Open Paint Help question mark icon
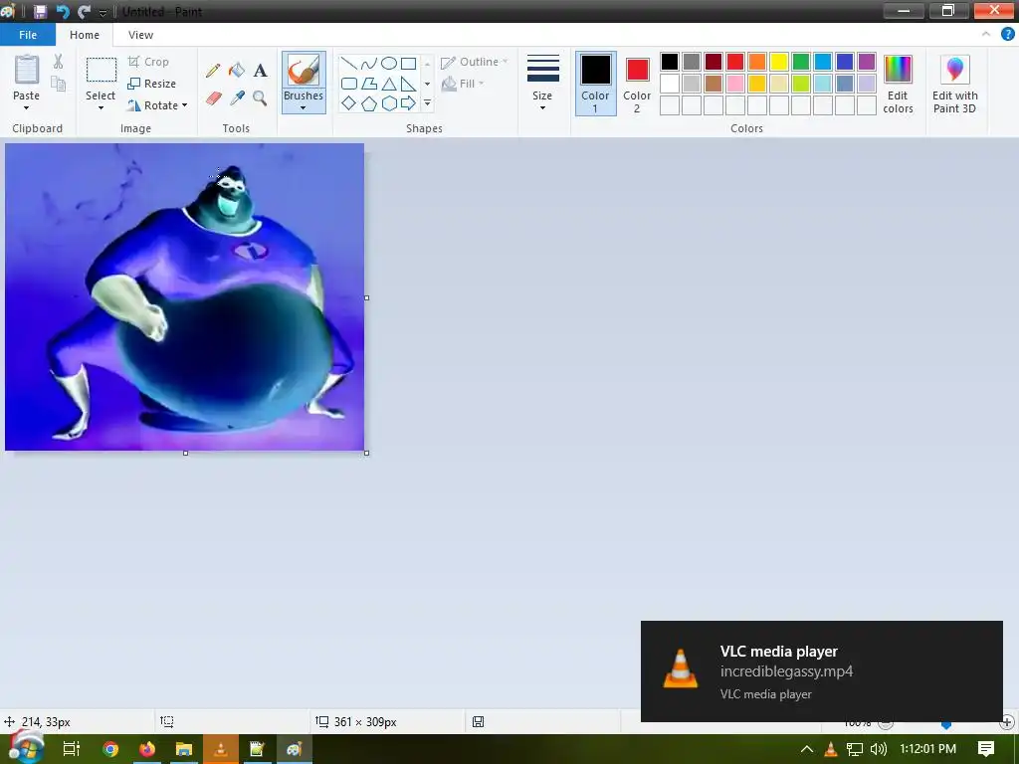 pos(1007,35)
